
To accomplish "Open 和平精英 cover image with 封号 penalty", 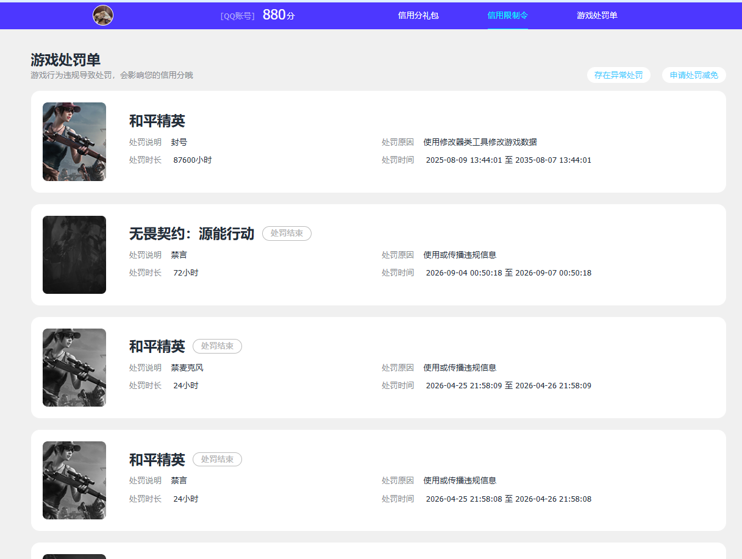I will click(x=74, y=141).
